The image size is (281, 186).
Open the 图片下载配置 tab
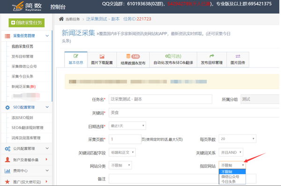(x=102, y=60)
